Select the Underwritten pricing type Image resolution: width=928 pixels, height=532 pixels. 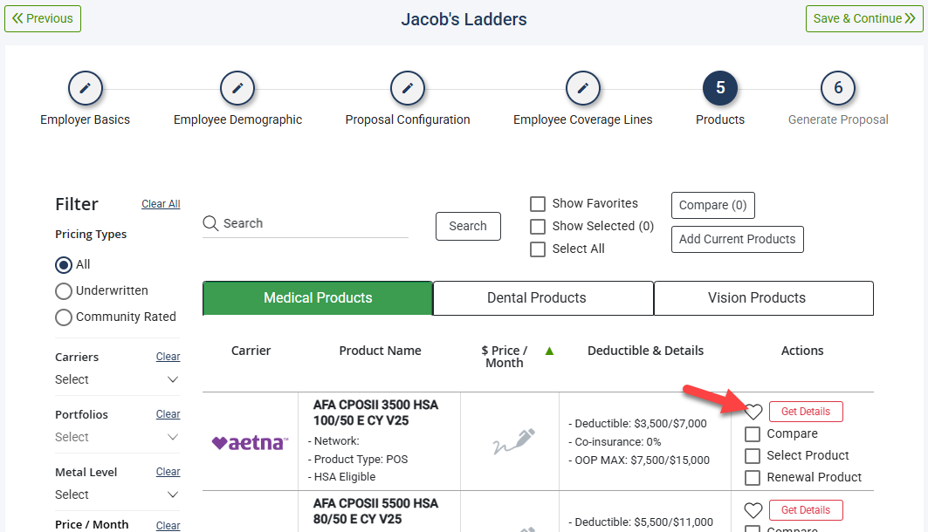coord(64,291)
